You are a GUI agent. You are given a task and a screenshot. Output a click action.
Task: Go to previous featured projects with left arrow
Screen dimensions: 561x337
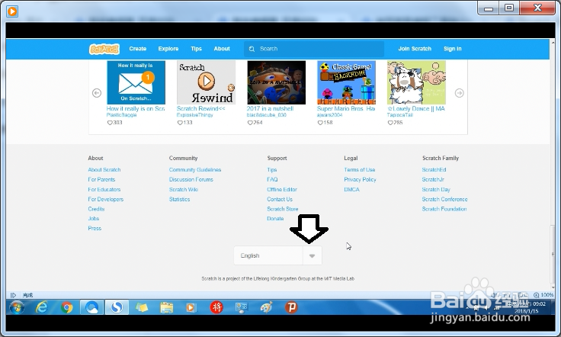pyautogui.click(x=97, y=93)
